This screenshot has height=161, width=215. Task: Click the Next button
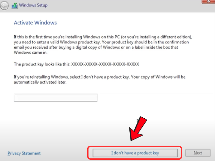(198, 153)
